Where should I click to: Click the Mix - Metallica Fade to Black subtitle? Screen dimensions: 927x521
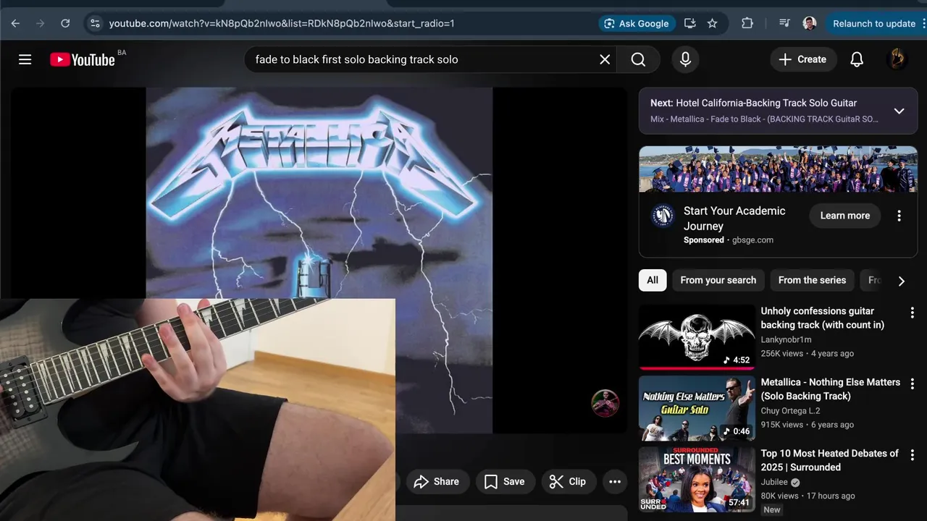point(764,119)
